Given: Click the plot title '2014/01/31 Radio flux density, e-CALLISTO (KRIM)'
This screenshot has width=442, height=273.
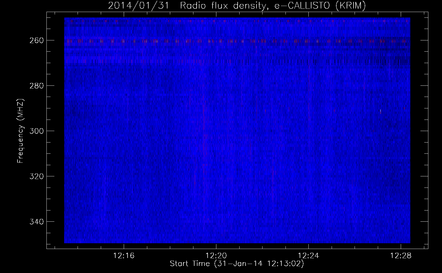Looking at the screenshot, I should 237,6.
